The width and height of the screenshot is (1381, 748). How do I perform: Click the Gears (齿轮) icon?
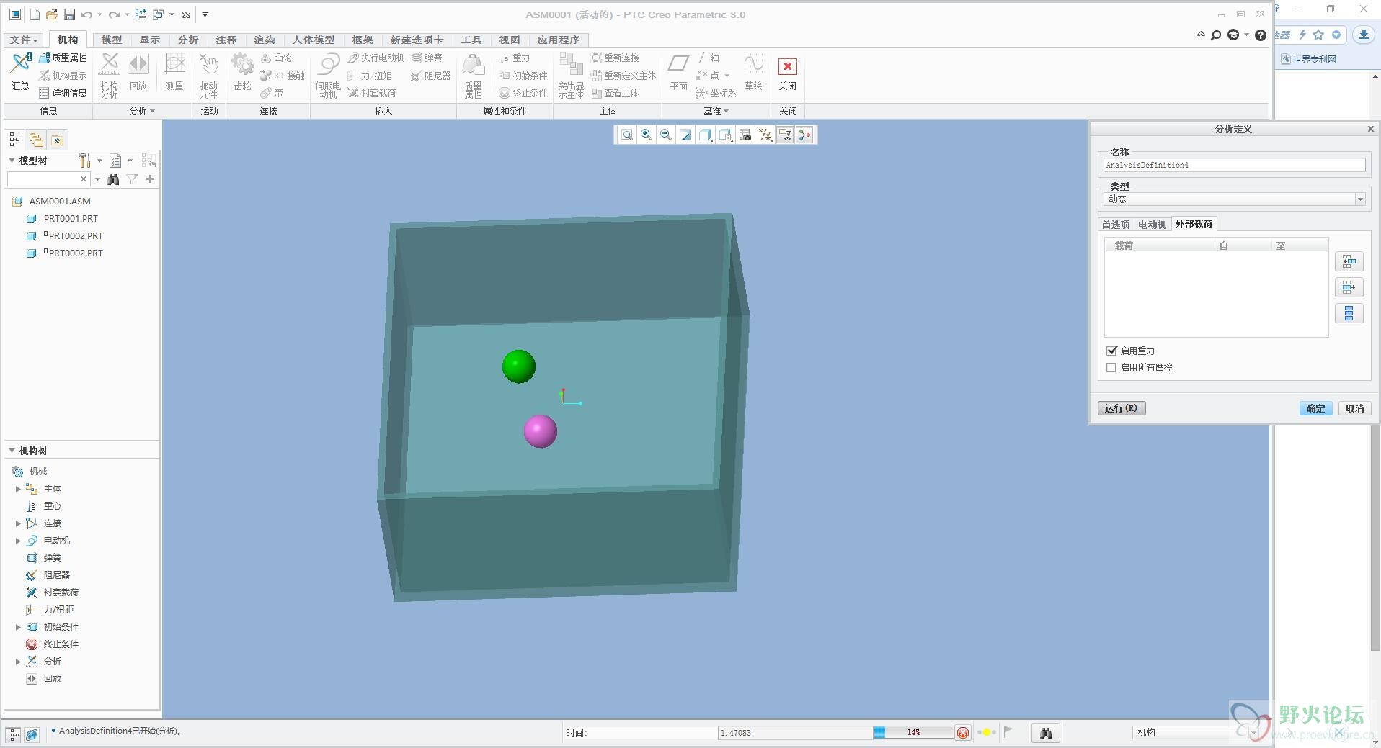coord(242,71)
